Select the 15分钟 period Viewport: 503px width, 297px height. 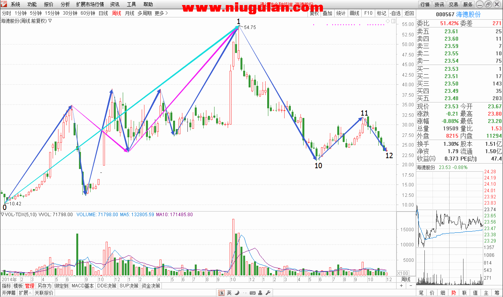click(x=52, y=13)
